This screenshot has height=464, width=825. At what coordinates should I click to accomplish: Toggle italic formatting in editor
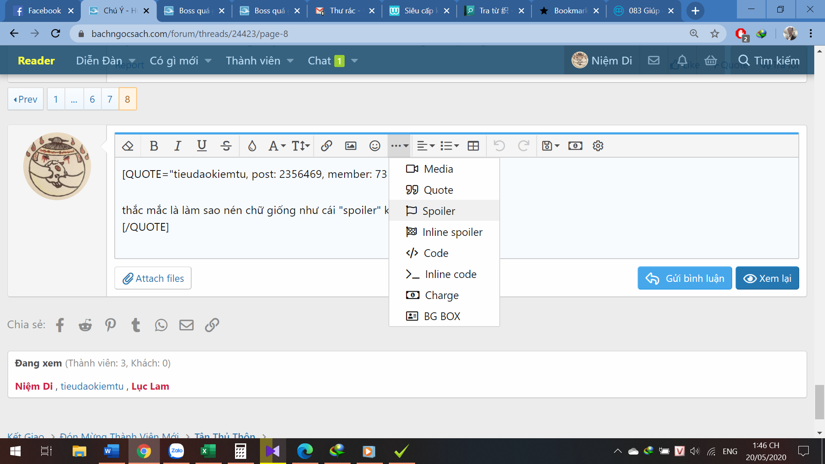point(177,146)
